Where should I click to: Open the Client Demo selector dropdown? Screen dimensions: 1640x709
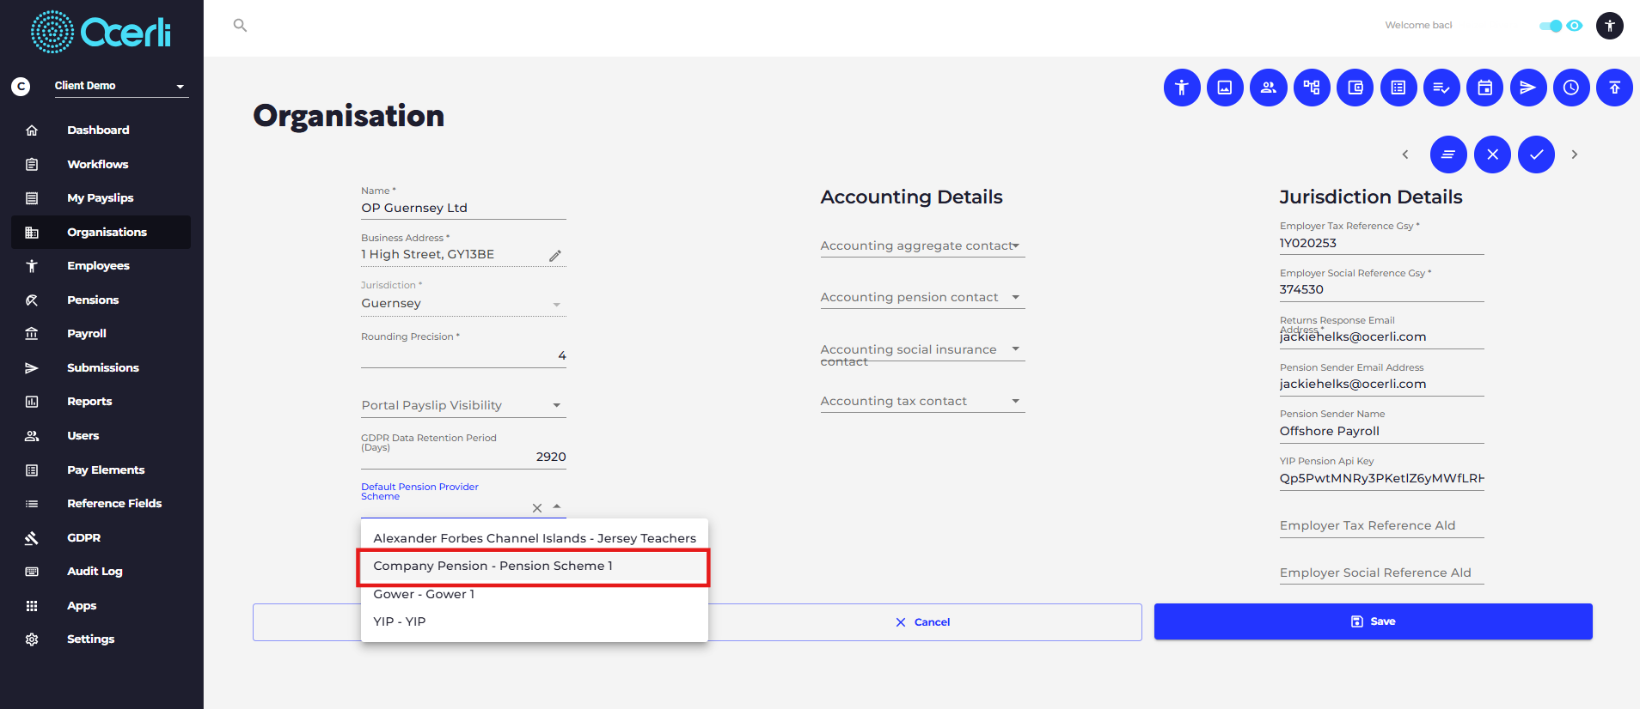pyautogui.click(x=121, y=86)
